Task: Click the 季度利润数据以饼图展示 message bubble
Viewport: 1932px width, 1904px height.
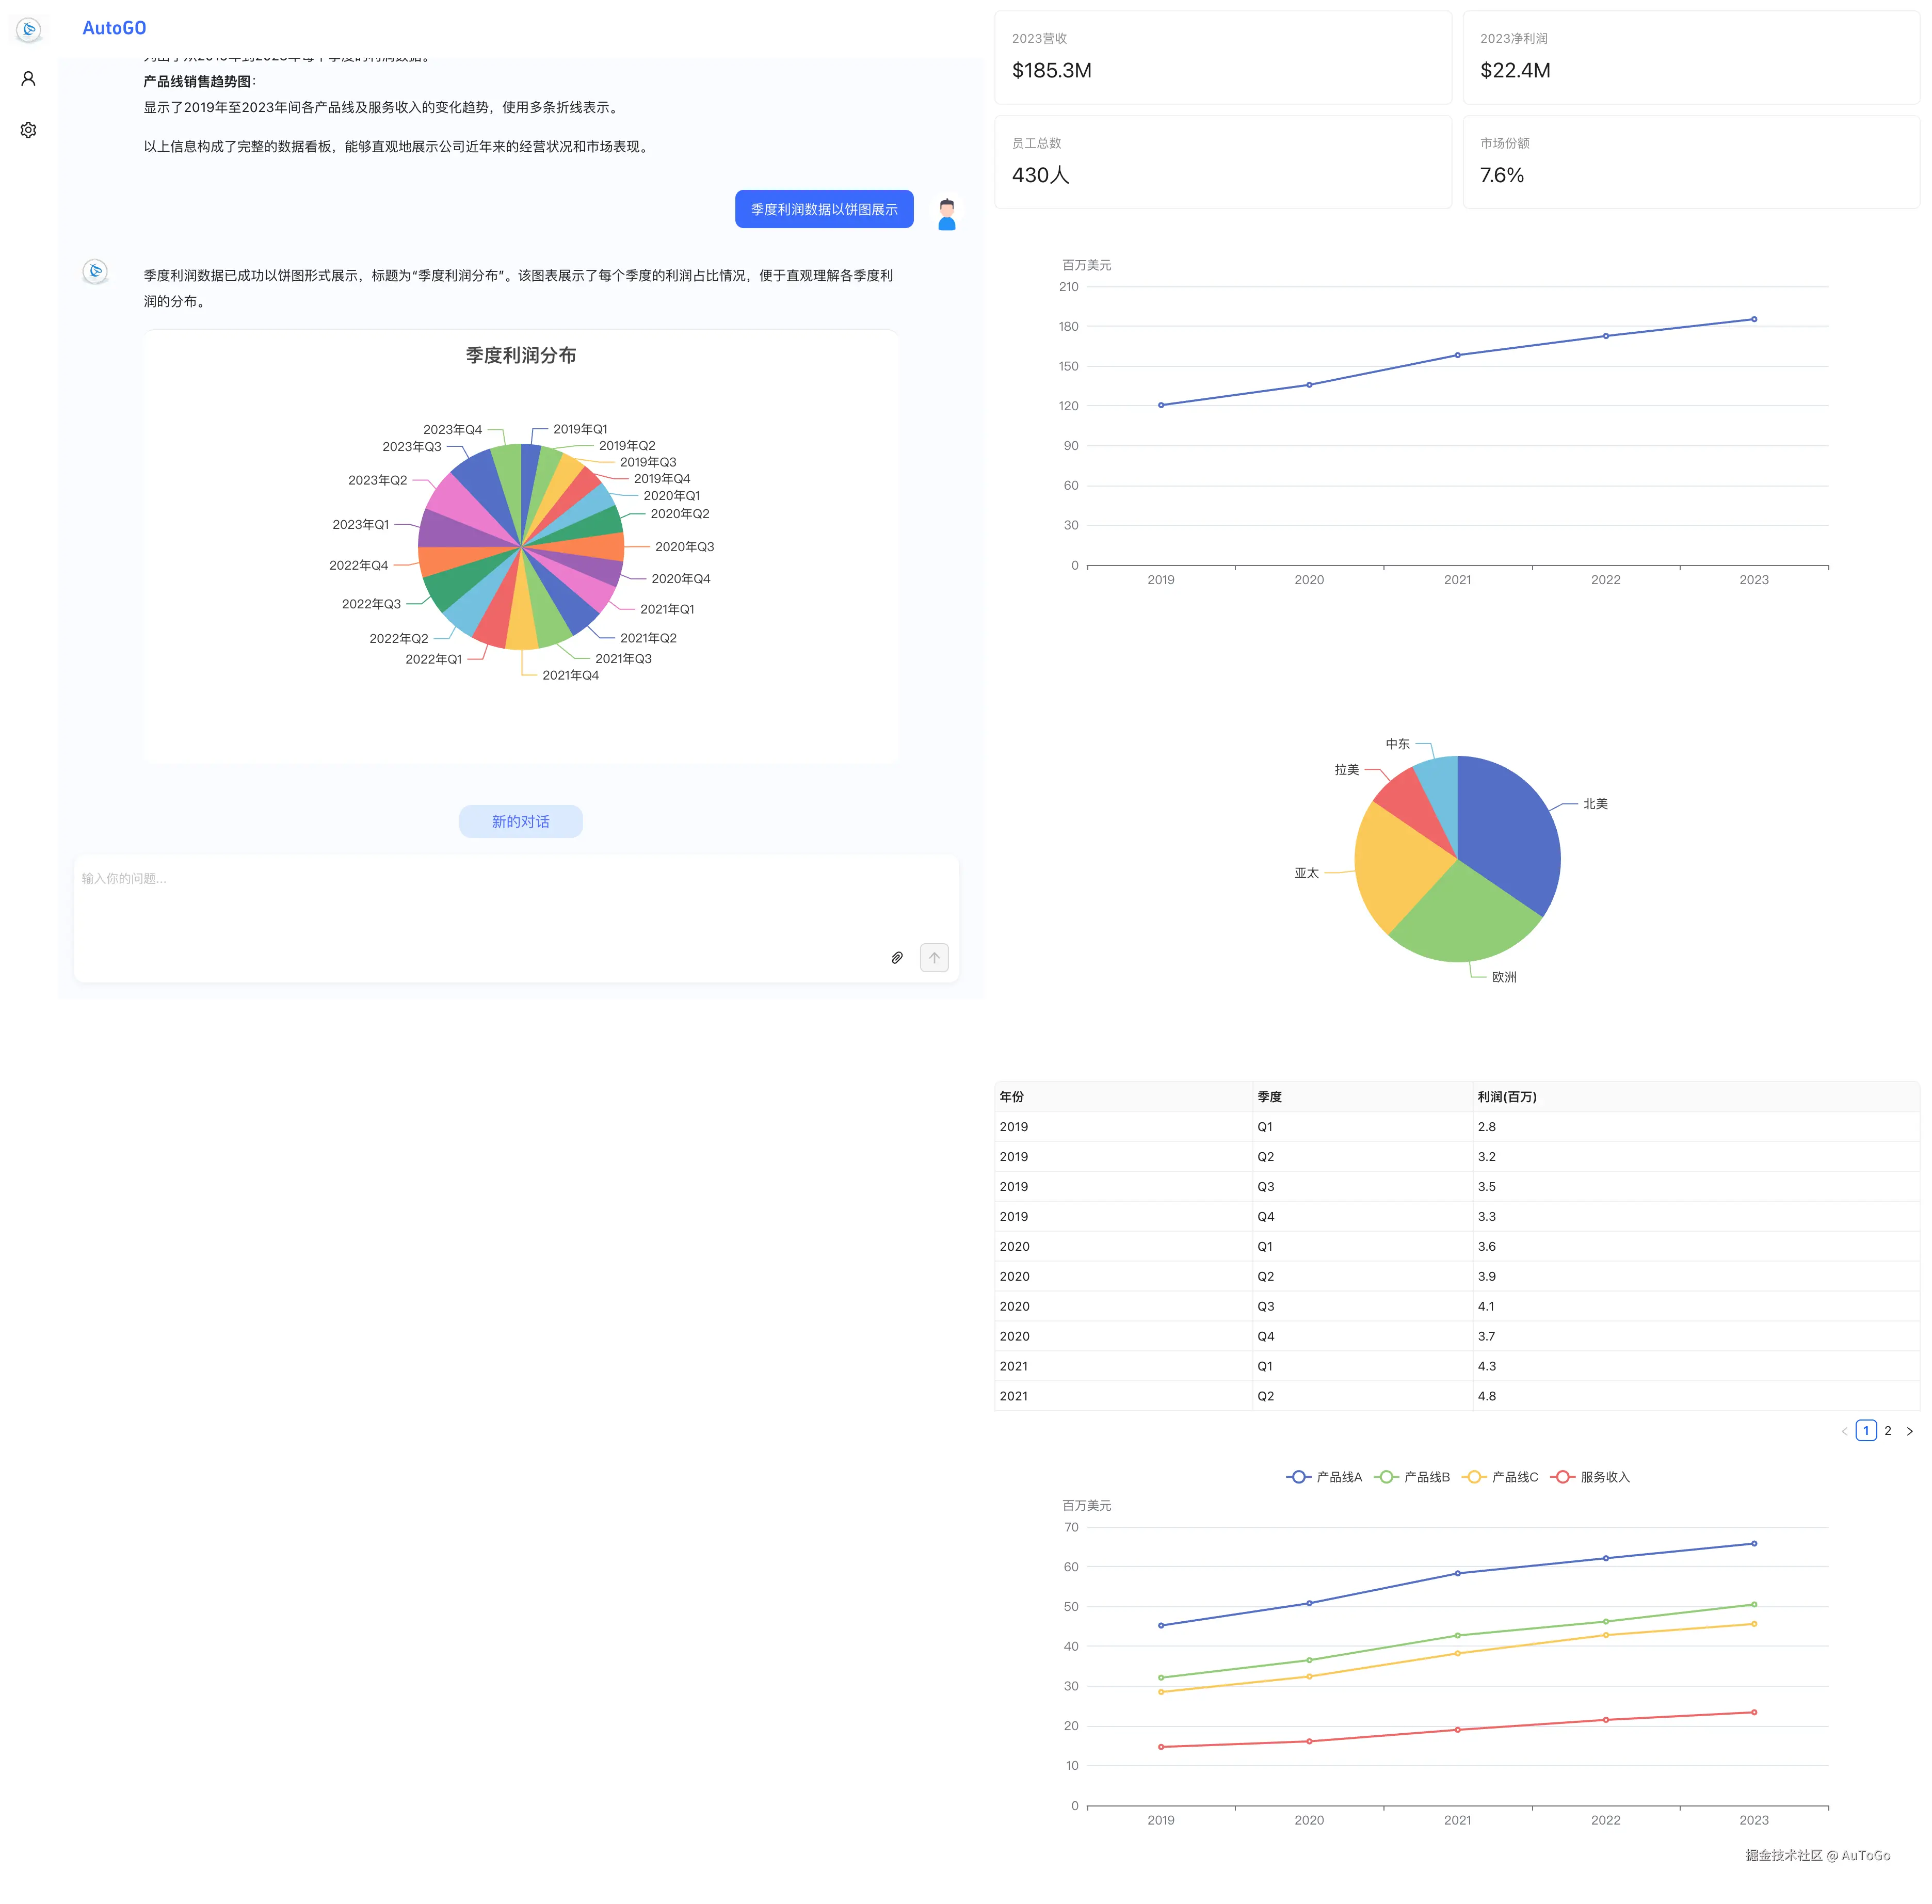Action: [824, 209]
